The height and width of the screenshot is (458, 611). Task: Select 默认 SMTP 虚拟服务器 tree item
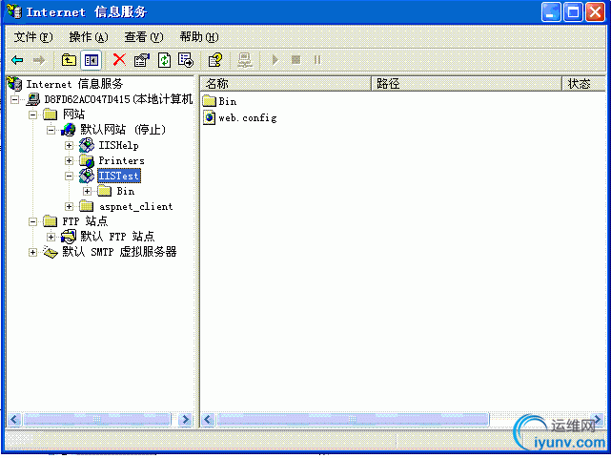pos(119,252)
